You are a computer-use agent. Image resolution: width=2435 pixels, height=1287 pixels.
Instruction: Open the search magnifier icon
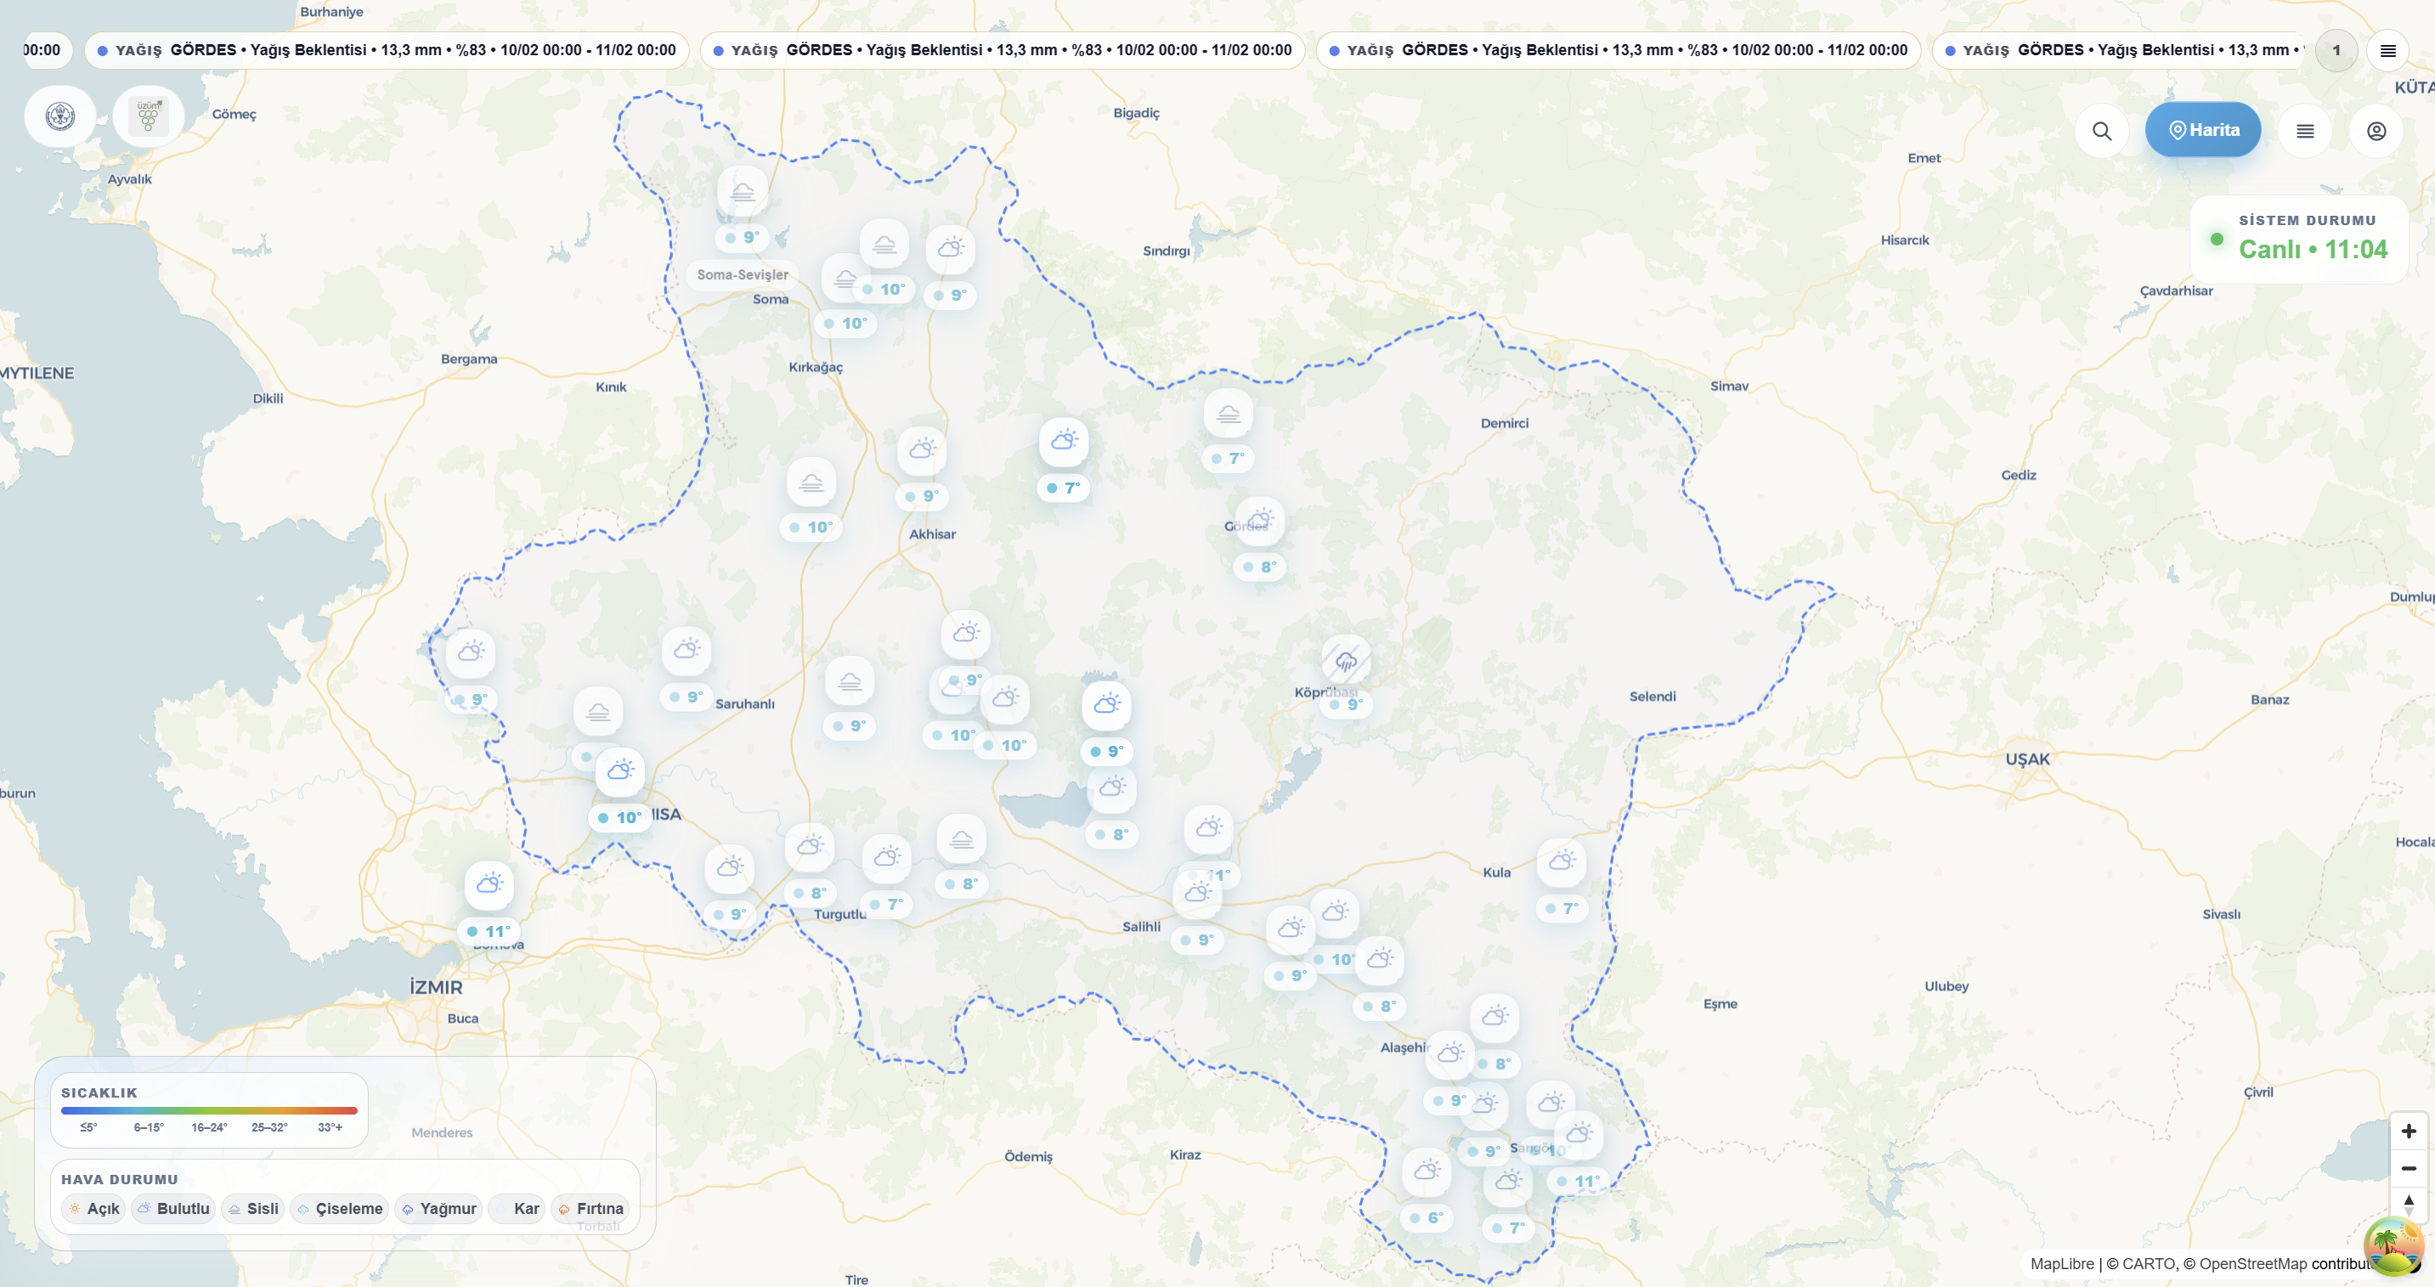pyautogui.click(x=2101, y=132)
